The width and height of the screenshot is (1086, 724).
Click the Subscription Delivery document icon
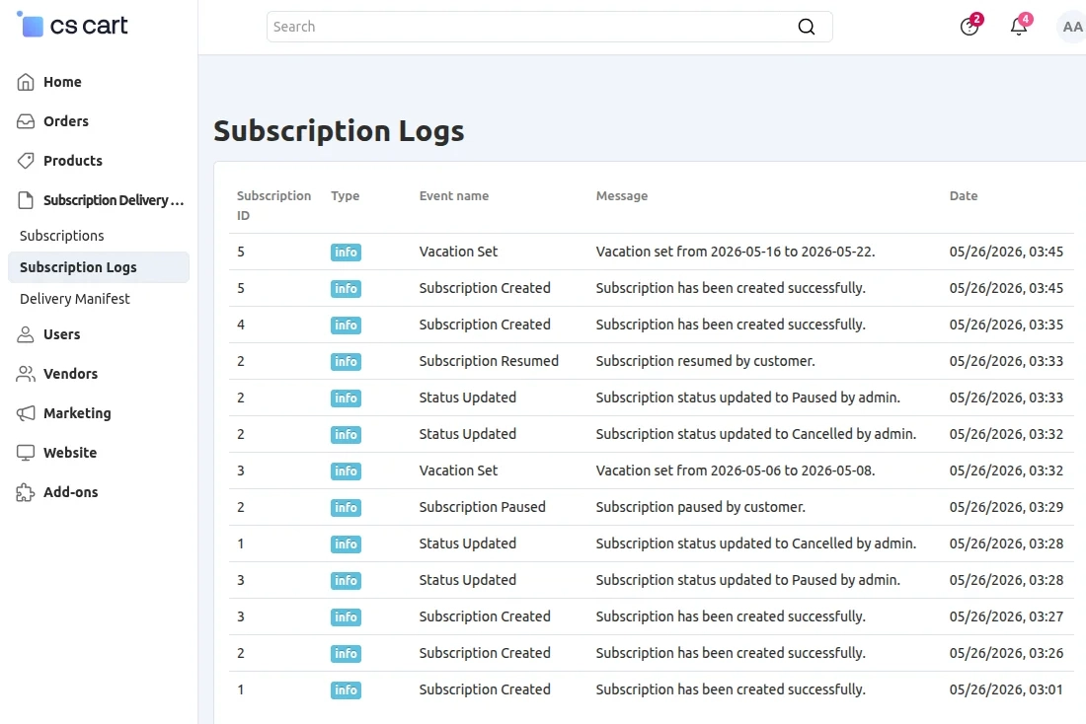coord(26,200)
